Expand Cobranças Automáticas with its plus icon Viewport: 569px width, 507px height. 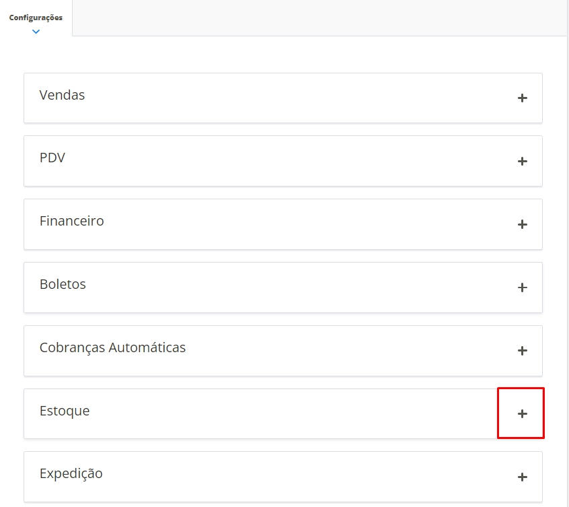click(x=522, y=351)
